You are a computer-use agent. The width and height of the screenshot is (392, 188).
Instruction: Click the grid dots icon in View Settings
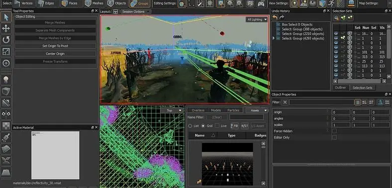(340, 3)
